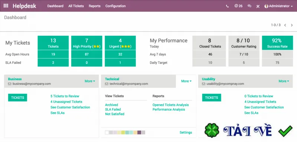
Task: Click the technical@mycompany.com email address
Action: (x=129, y=84)
